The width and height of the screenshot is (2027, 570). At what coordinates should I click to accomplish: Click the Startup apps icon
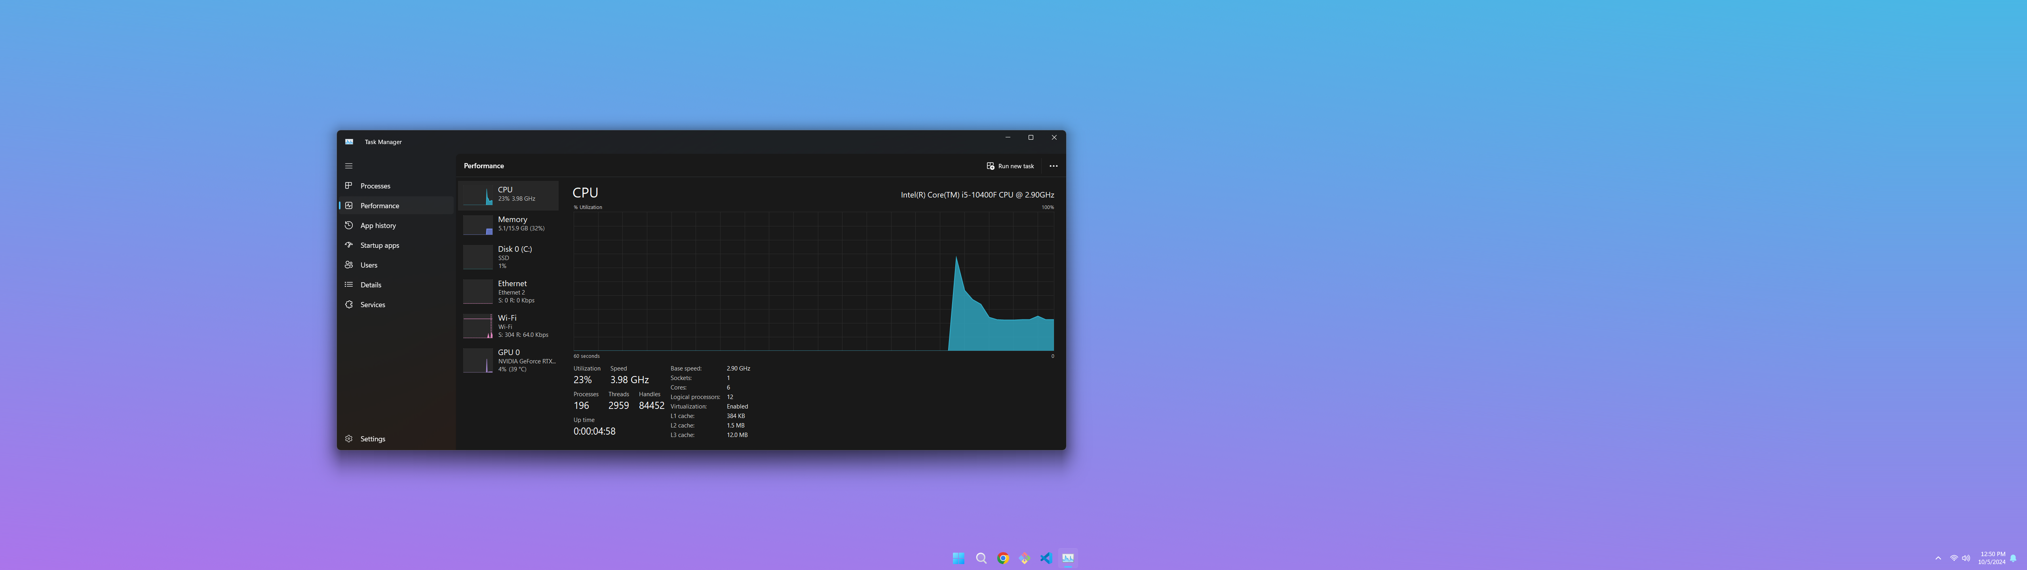point(348,245)
